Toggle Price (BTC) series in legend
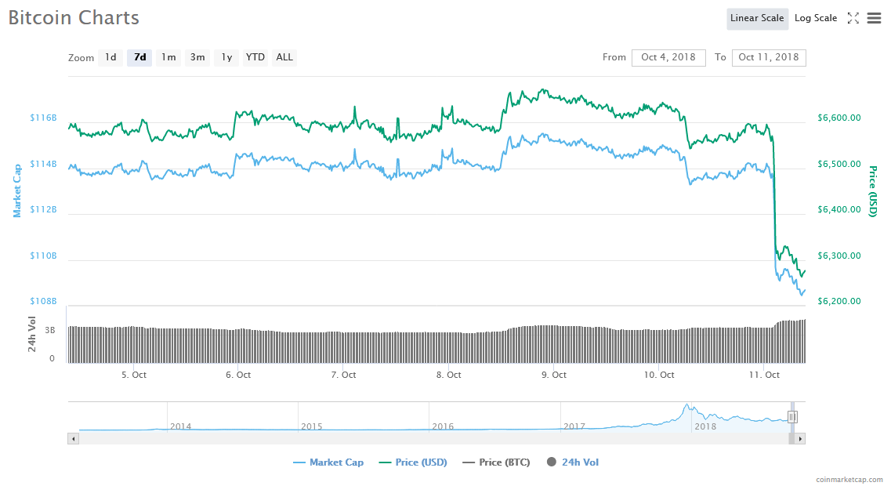The width and height of the screenshot is (891, 486). [x=496, y=462]
